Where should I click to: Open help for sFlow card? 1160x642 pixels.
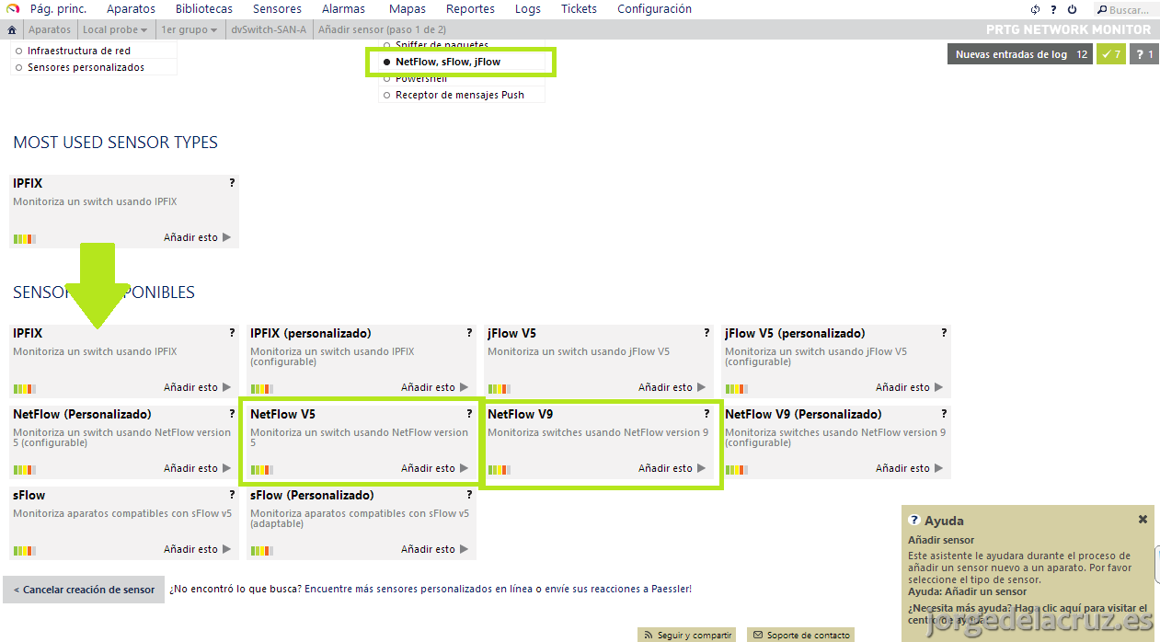point(232,495)
